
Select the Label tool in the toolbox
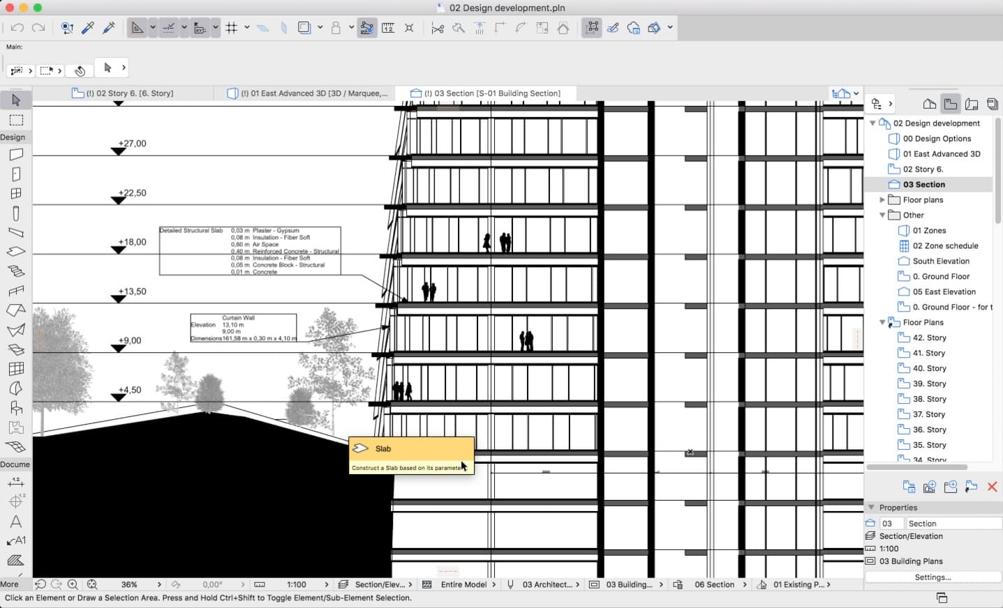tap(16, 541)
